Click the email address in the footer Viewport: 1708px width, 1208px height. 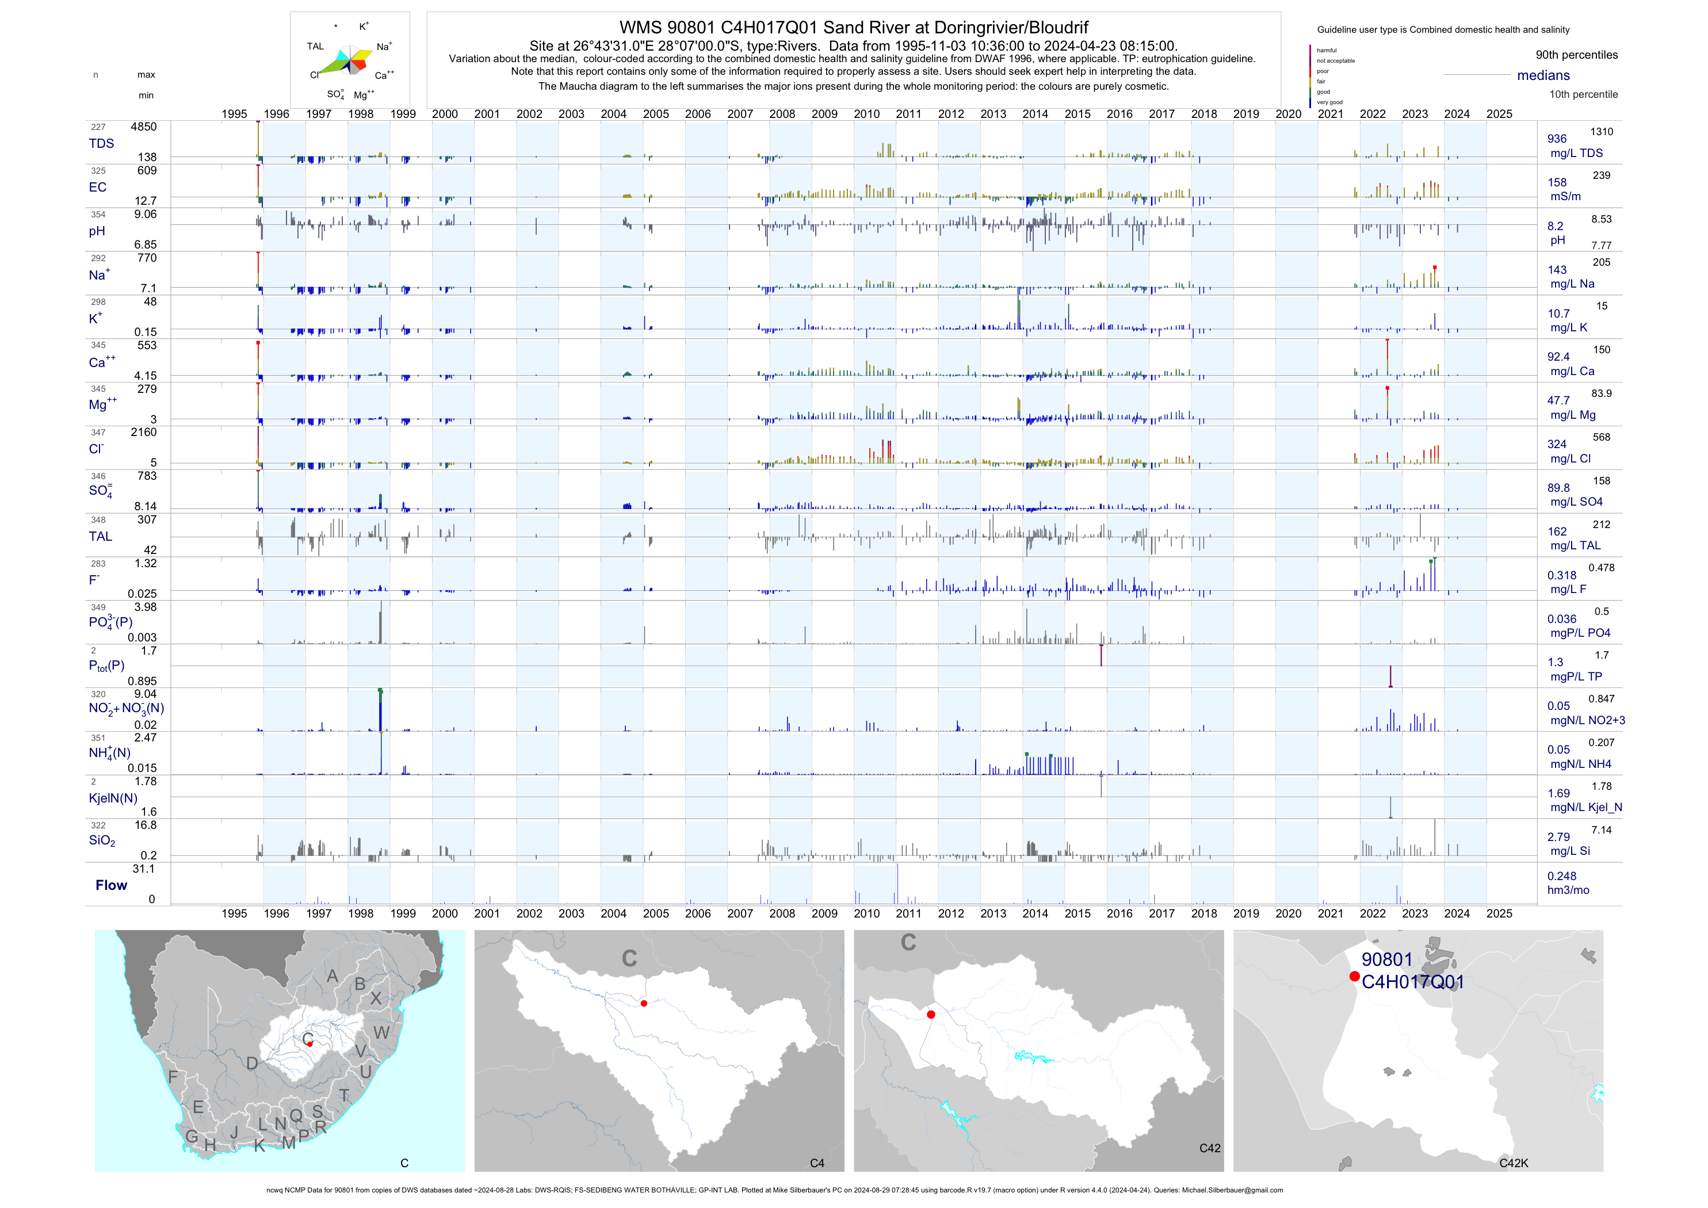point(1232,1190)
